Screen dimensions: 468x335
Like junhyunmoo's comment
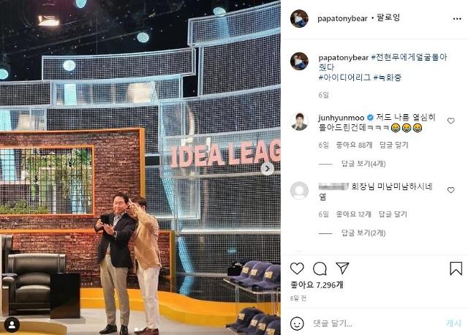click(450, 121)
